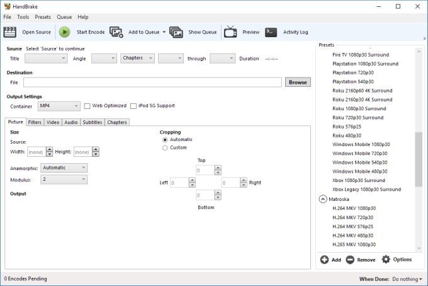The image size is (428, 286).
Task: Open the end chapter dropdown after 'through'
Action: point(222,59)
